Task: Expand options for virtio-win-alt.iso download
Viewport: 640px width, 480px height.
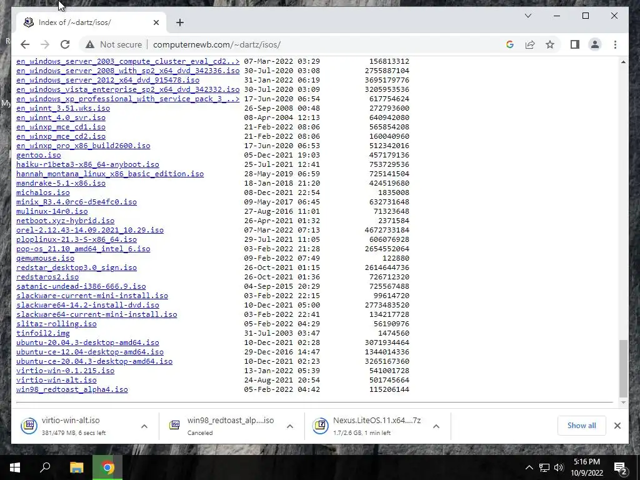Action: pos(144,426)
